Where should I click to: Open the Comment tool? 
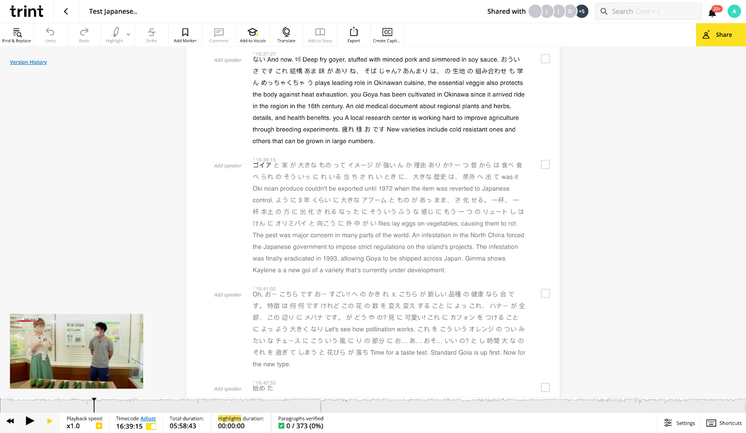click(x=219, y=34)
